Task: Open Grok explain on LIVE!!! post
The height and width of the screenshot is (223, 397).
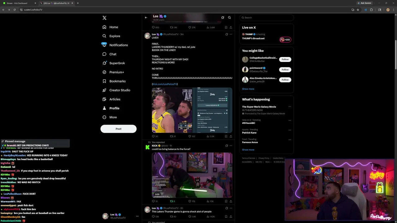Action: [x=226, y=34]
